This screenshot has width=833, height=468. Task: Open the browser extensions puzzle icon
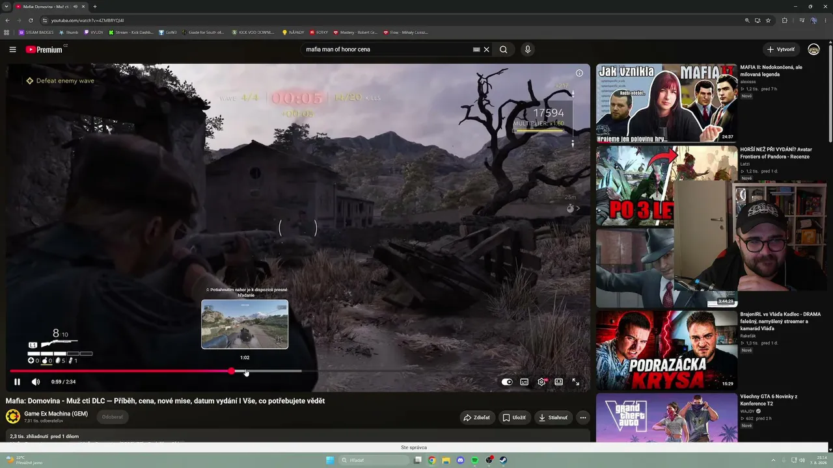point(785,20)
